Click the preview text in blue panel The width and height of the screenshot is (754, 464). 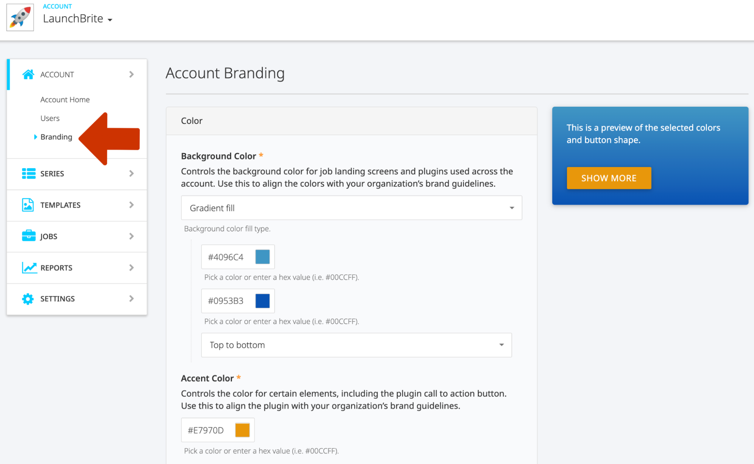tap(643, 134)
